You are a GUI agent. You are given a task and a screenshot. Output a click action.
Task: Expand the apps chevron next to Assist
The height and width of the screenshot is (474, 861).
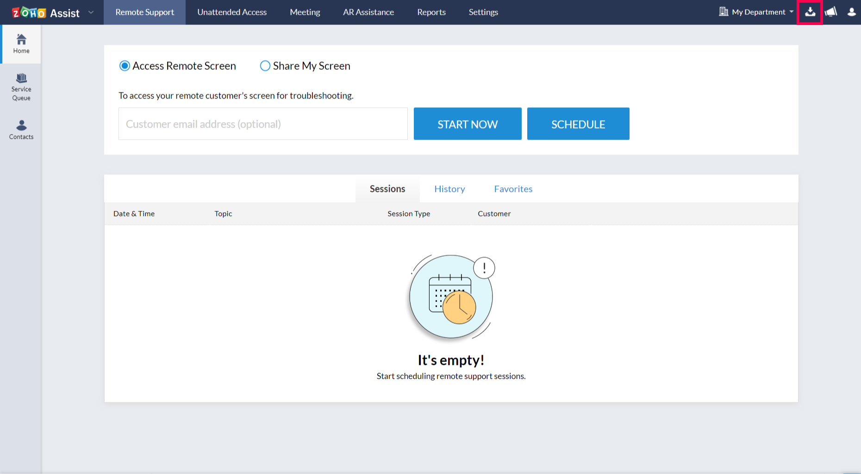click(x=91, y=12)
